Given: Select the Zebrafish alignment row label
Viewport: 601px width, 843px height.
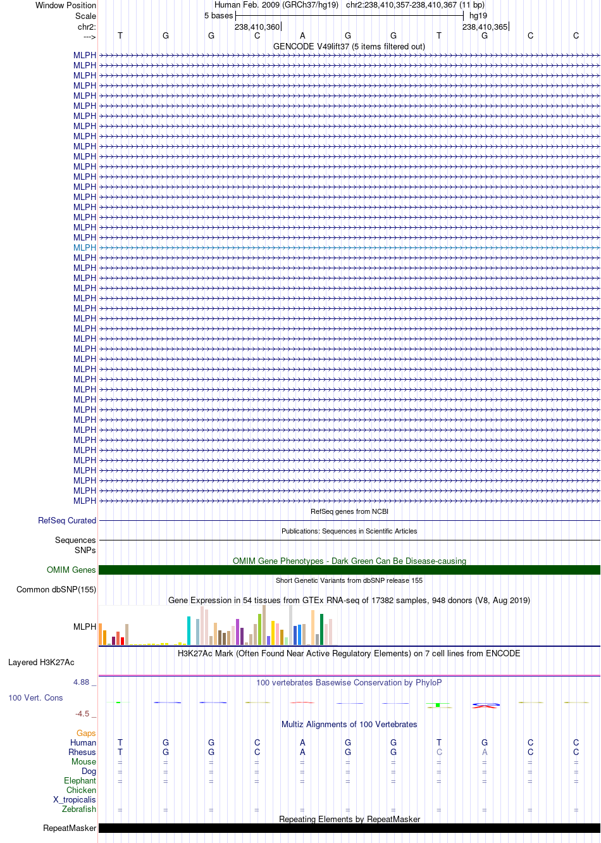Looking at the screenshot, I should (79, 809).
